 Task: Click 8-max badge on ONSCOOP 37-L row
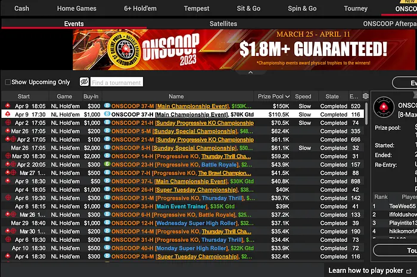[x=107, y=180]
